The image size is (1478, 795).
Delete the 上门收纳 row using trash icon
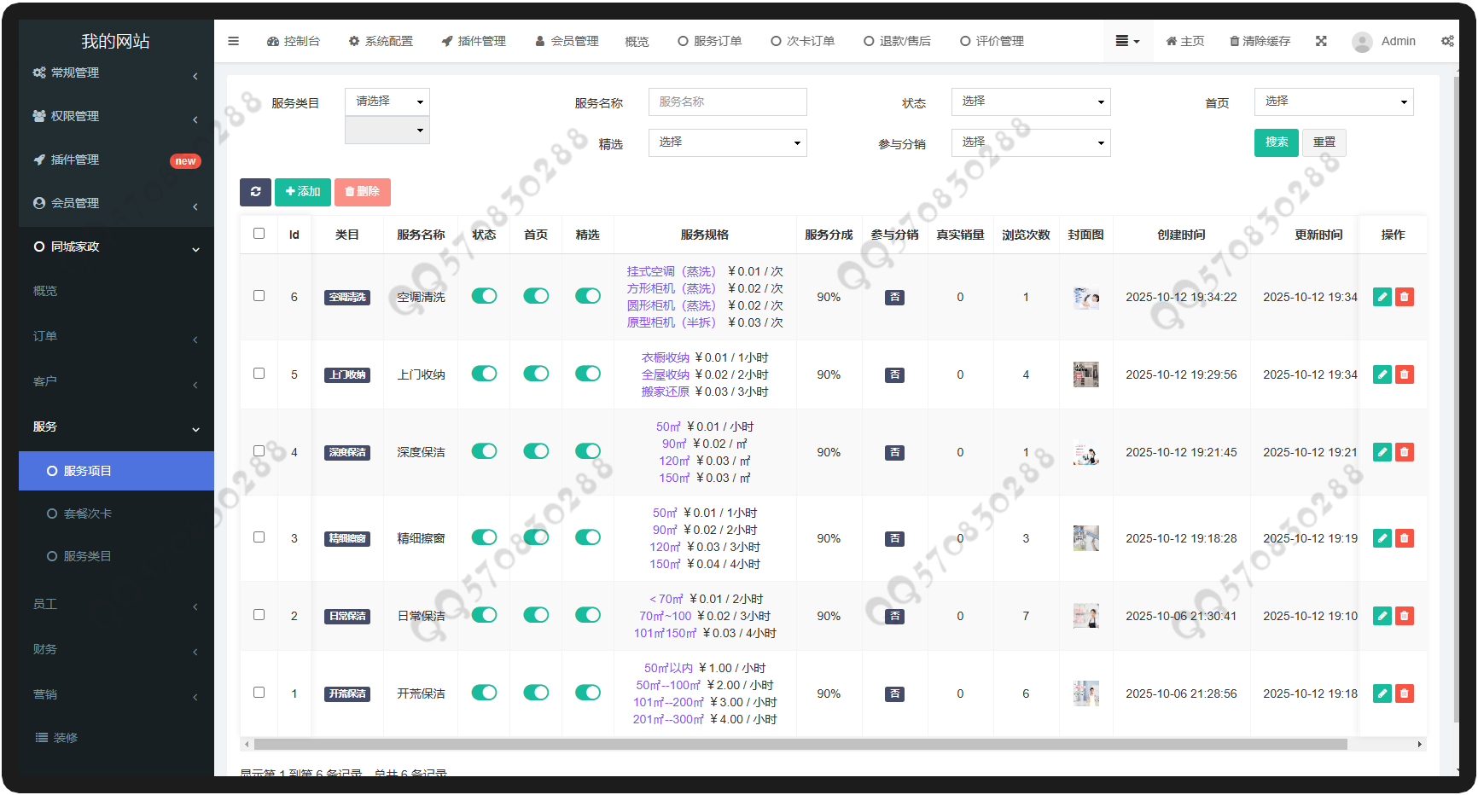[x=1404, y=374]
